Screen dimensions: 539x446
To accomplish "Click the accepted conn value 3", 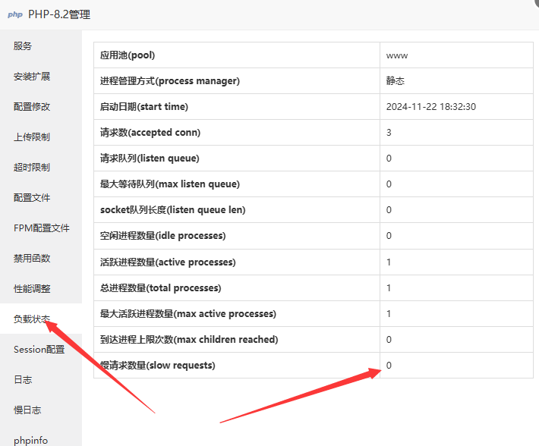I will click(389, 133).
